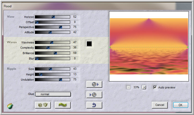Adjust the ripple Size slider
This screenshot has height=115, width=194.
(52, 69)
